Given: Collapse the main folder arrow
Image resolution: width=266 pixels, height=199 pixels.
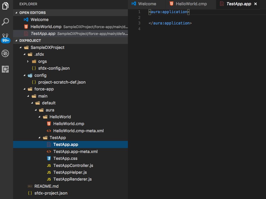Looking at the screenshot, I should (x=28, y=96).
